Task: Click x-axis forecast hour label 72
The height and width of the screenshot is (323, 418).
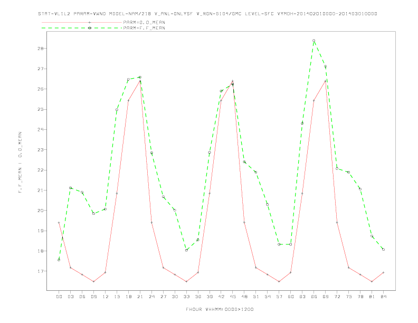Action: click(x=337, y=297)
